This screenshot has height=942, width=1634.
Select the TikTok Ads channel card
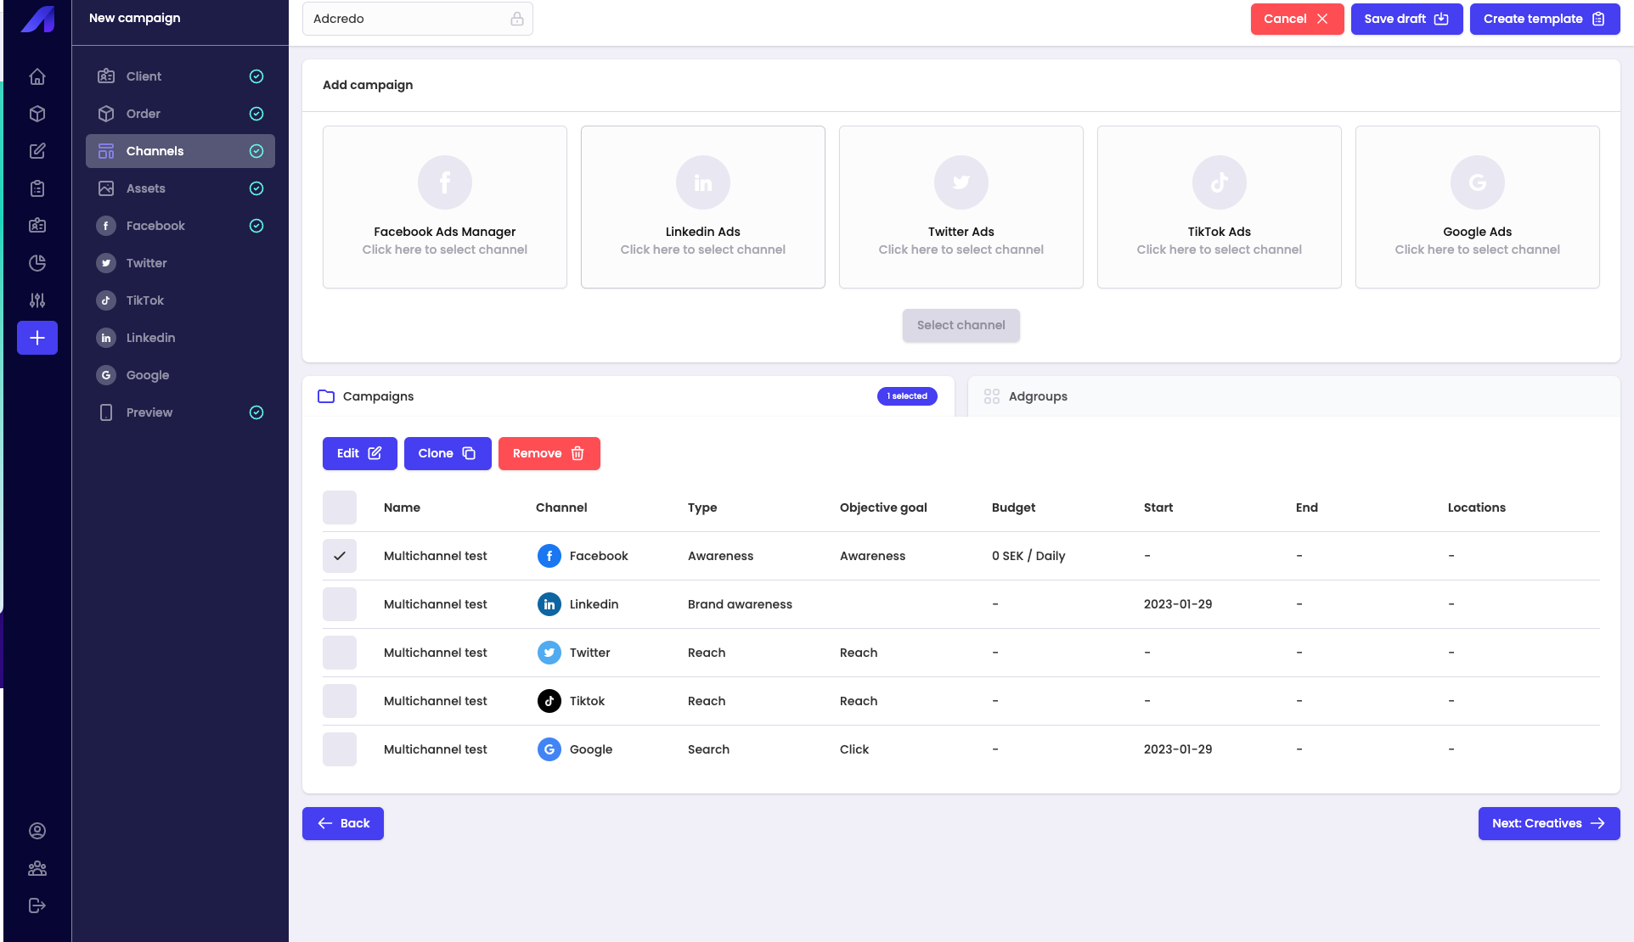(x=1219, y=207)
